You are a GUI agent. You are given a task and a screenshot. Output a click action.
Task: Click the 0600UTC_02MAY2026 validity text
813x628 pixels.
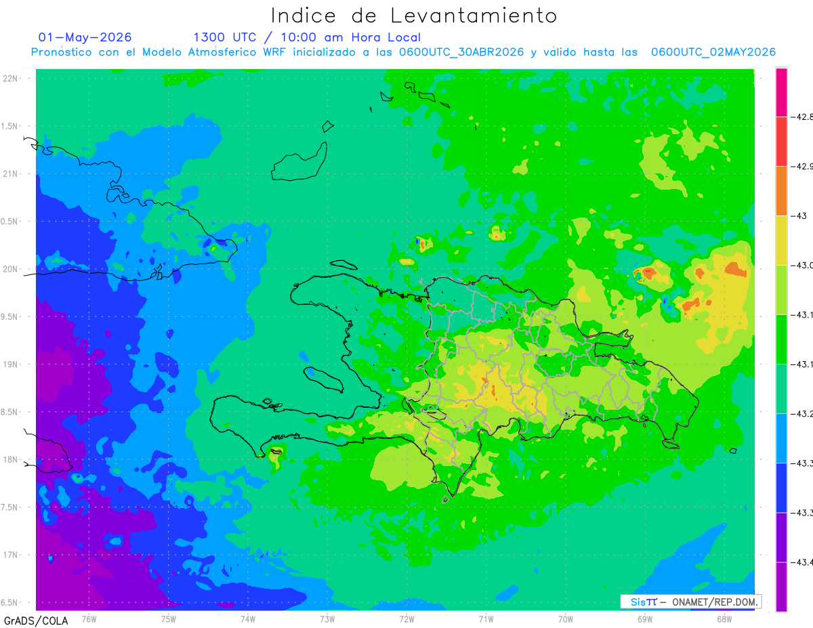713,52
